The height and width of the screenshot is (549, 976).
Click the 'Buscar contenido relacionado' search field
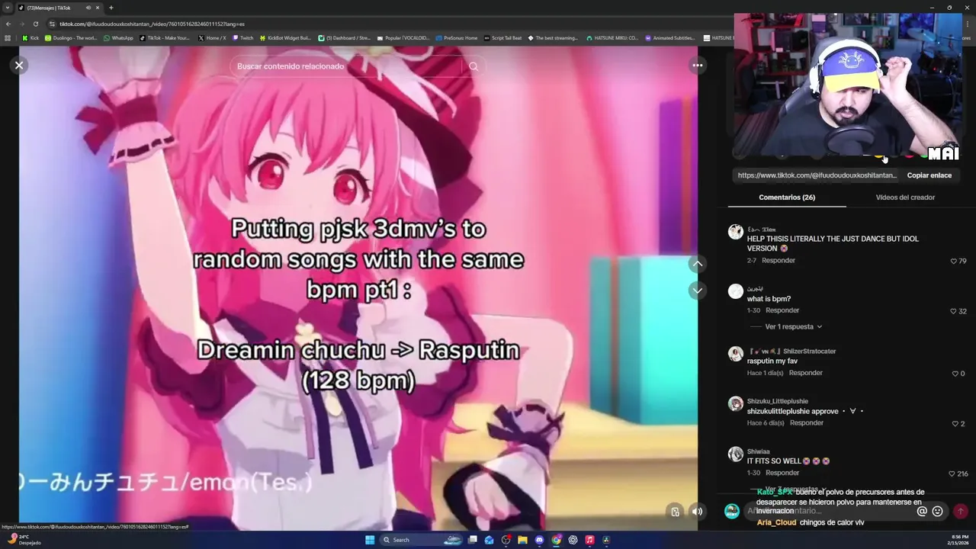coord(347,66)
